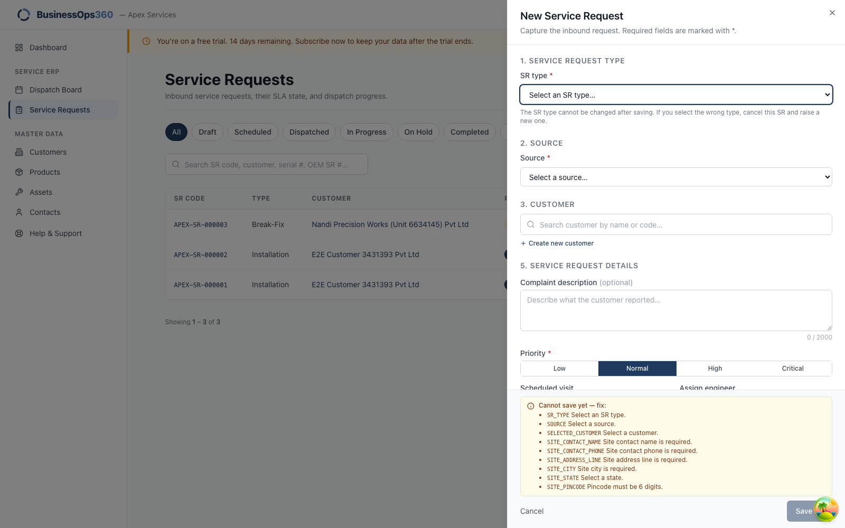The height and width of the screenshot is (528, 845).
Task: Click the magnifier icon in SR search
Action: [176, 164]
